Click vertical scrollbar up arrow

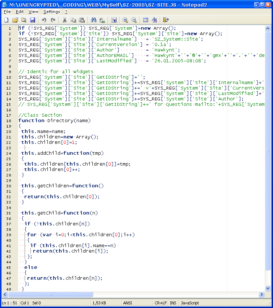pyautogui.click(x=268, y=29)
